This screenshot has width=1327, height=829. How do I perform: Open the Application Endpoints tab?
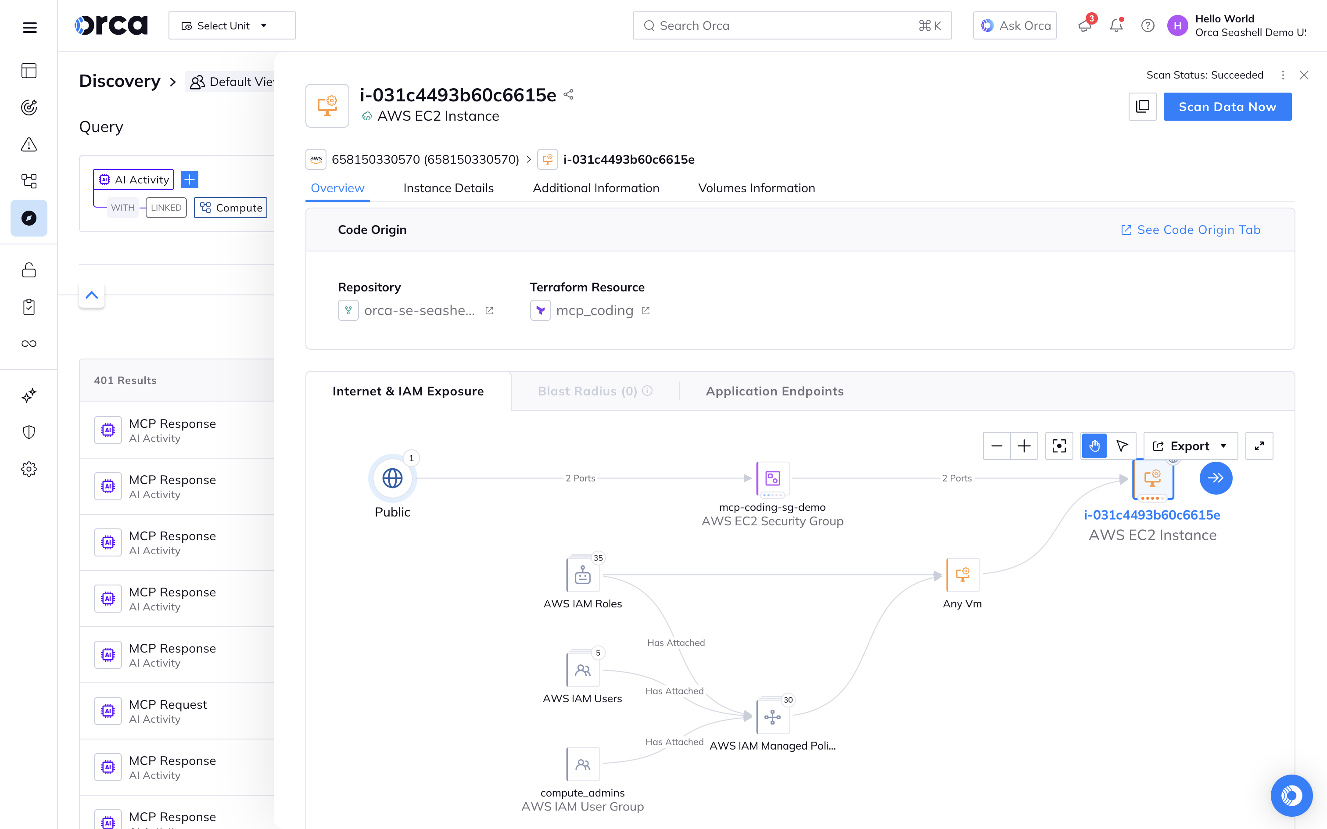pyautogui.click(x=775, y=391)
